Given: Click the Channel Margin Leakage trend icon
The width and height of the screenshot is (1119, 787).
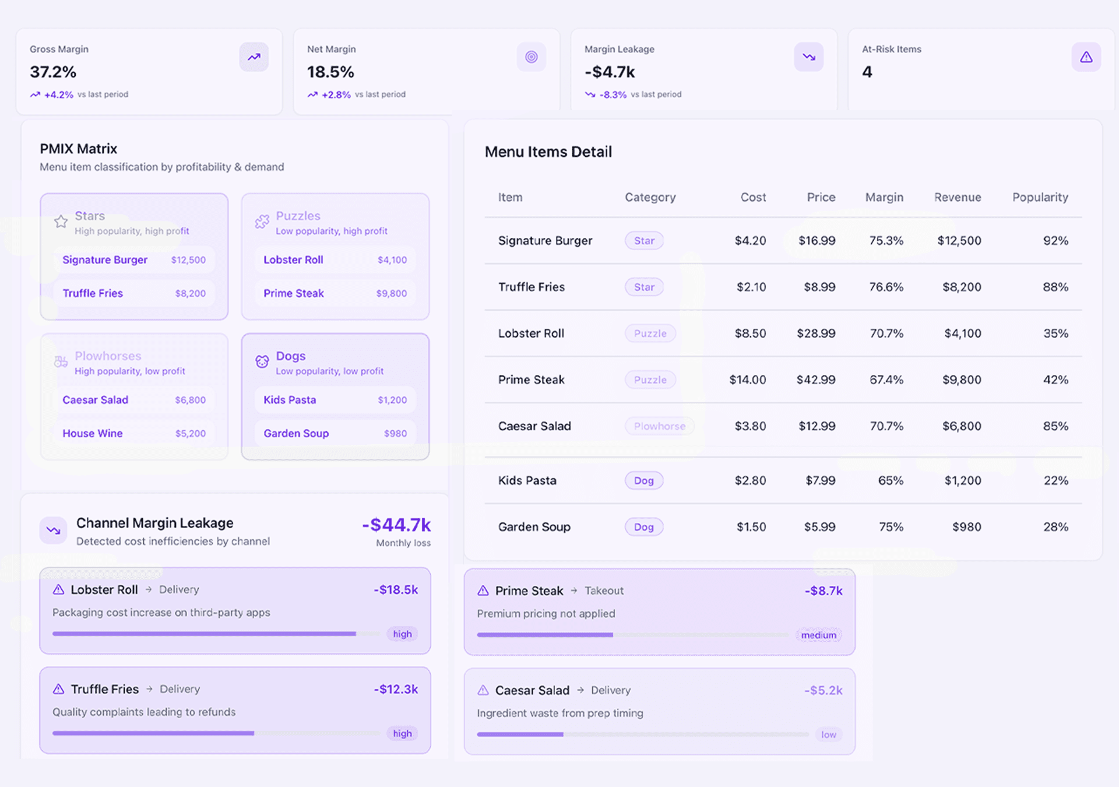Looking at the screenshot, I should [x=53, y=530].
